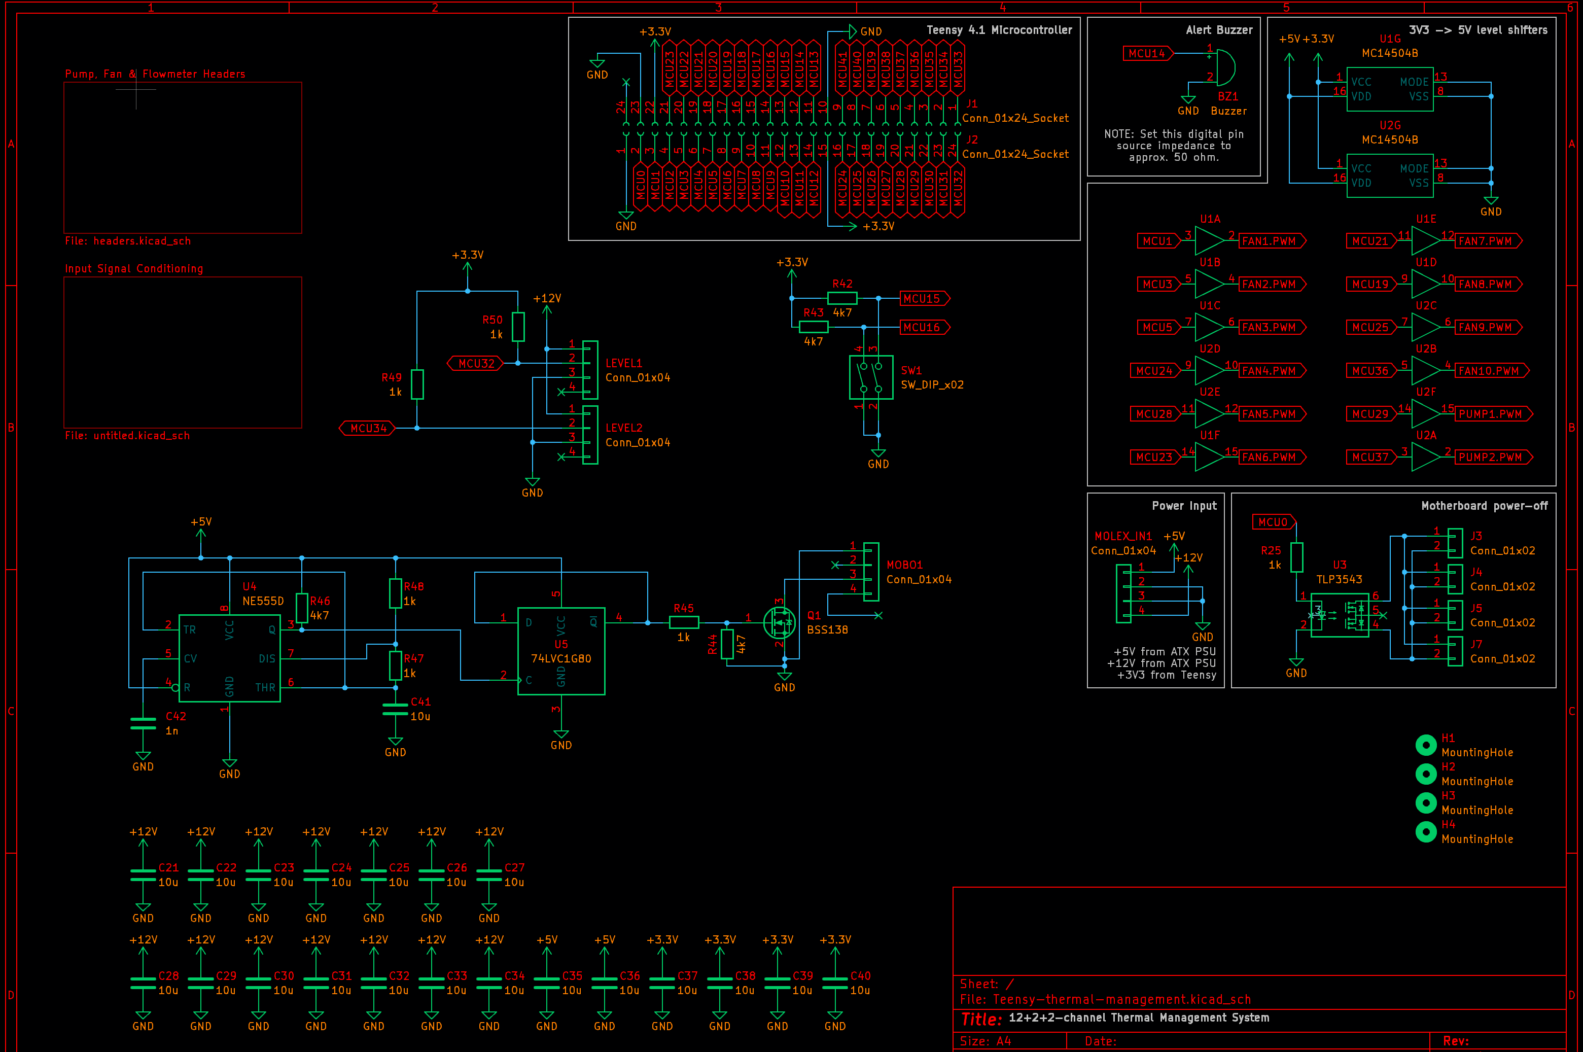Select the H1 mounting hole symbol
The width and height of the screenshot is (1583, 1052).
(1425, 745)
